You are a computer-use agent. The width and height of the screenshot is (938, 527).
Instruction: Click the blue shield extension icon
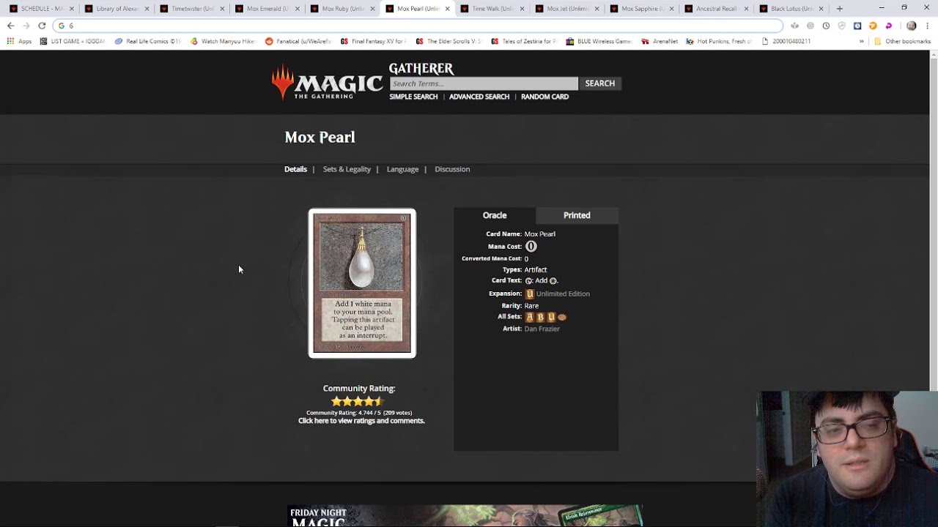coord(857,26)
